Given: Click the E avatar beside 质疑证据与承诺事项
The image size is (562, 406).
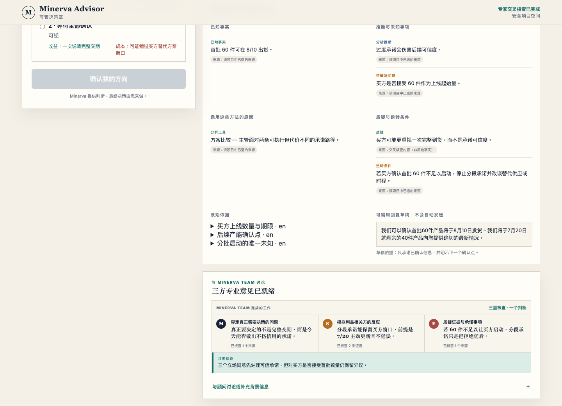Looking at the screenshot, I should click(x=434, y=324).
